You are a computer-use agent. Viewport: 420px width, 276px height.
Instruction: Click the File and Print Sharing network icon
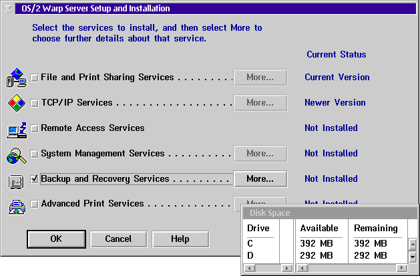point(17,78)
